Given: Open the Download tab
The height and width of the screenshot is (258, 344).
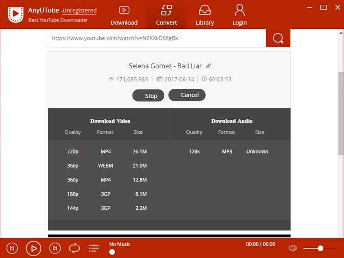Looking at the screenshot, I should pyautogui.click(x=124, y=15).
